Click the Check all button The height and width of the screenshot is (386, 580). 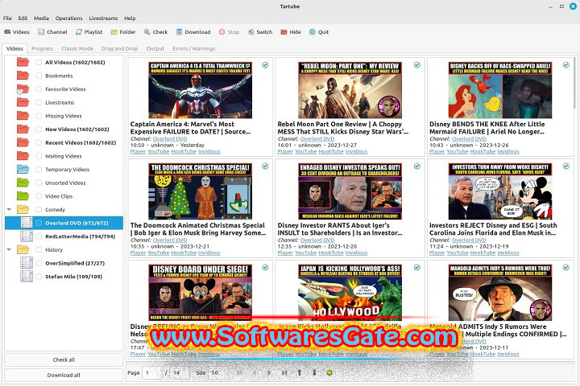coord(64,359)
